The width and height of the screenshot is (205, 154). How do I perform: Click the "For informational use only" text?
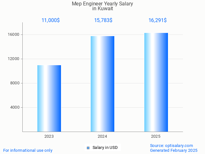[28, 150]
